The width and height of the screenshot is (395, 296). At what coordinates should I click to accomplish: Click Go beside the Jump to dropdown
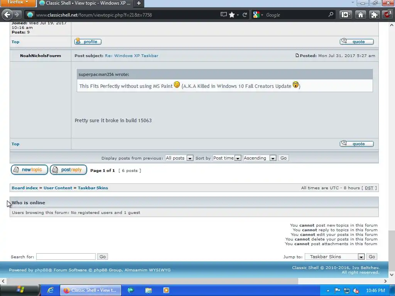372,256
